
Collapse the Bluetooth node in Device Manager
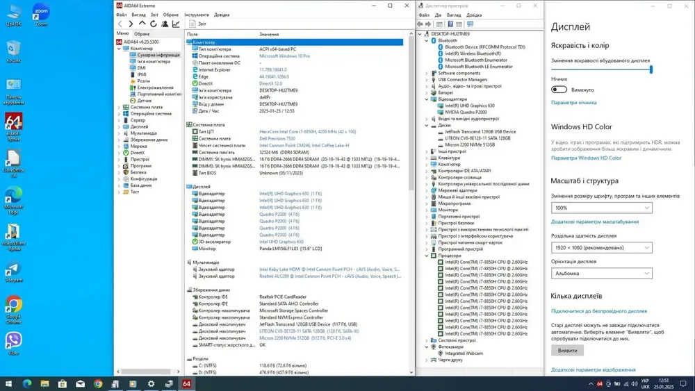coord(427,41)
